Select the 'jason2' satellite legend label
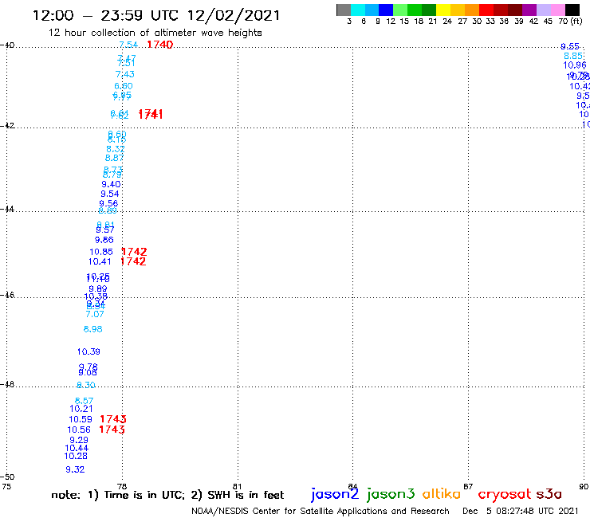 335,494
